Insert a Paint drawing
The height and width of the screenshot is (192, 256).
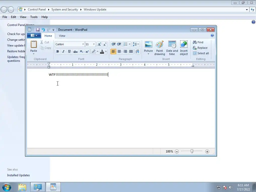pyautogui.click(x=159, y=48)
